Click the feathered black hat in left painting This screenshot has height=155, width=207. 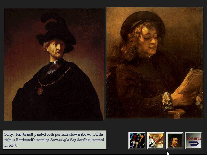coord(56,33)
